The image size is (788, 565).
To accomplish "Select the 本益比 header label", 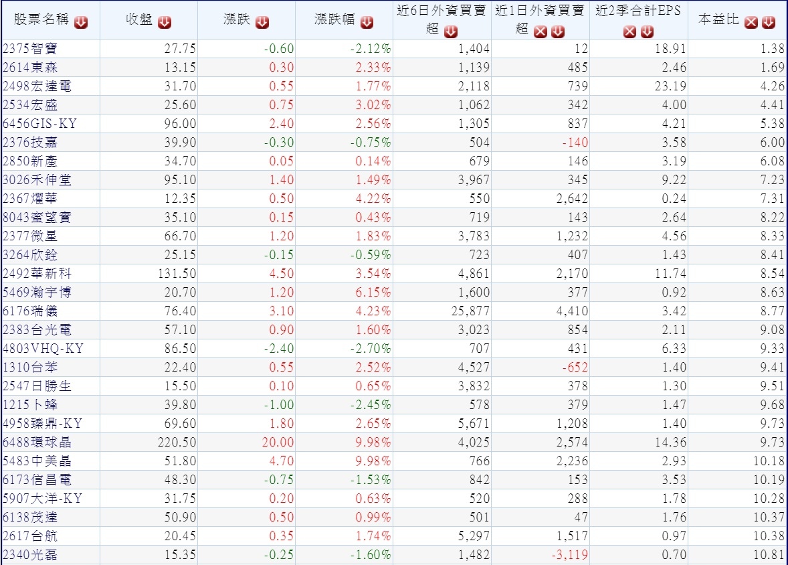I will coord(718,19).
